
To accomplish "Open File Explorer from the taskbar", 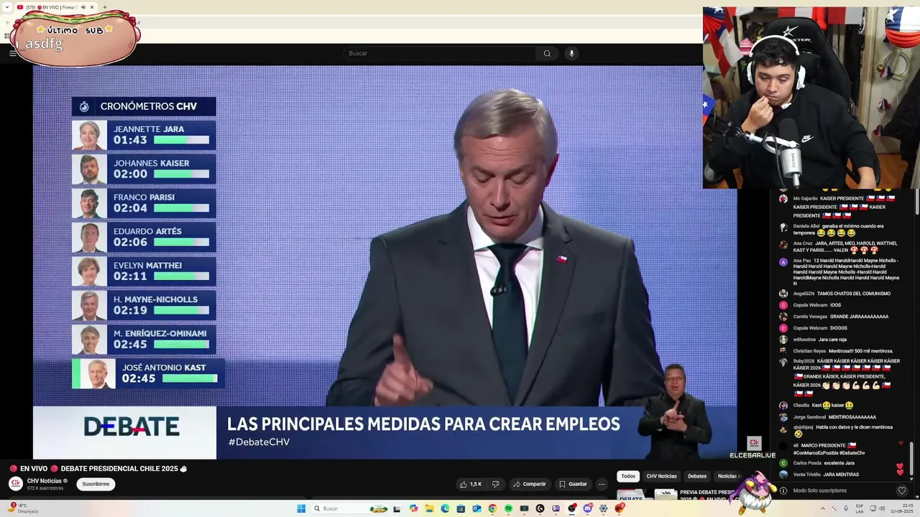I will [x=429, y=508].
